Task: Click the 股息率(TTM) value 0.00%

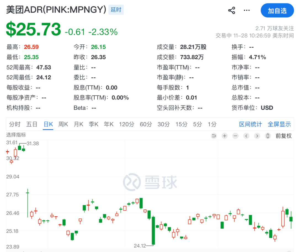Action: (x=120, y=97)
